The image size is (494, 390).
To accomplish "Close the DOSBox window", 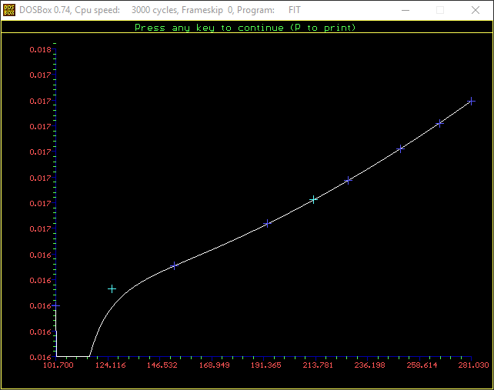I will coord(476,11).
